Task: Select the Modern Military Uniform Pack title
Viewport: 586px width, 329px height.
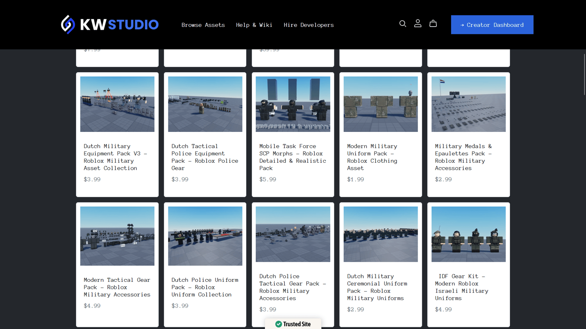Action: 372,157
